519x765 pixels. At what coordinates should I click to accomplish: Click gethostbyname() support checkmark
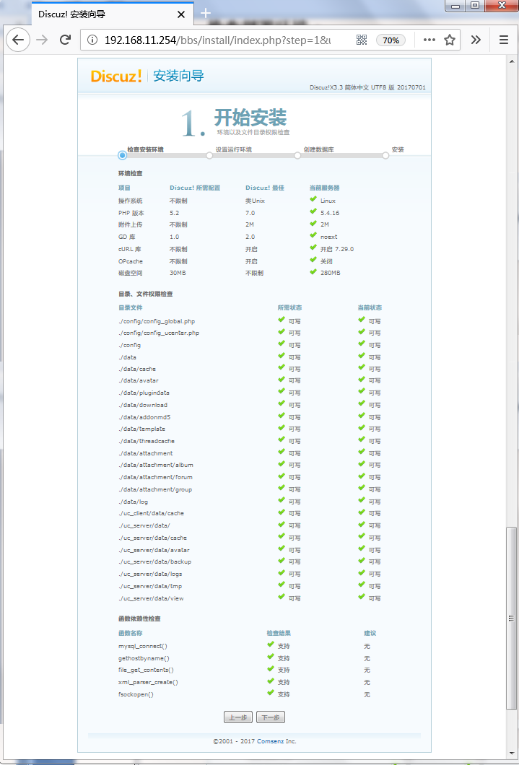[x=271, y=657]
